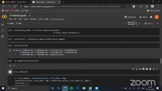Reload the page in browser

click(x=15, y=6)
